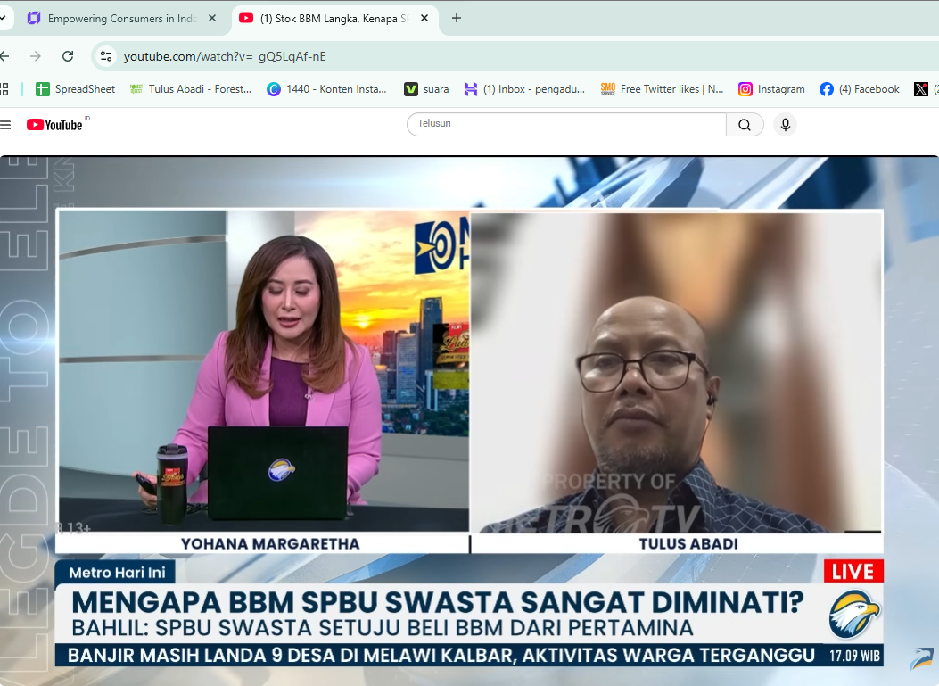The width and height of the screenshot is (939, 686).
Task: Open a new browser tab
Action: (x=457, y=19)
